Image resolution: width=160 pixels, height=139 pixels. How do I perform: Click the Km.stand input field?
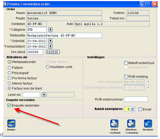coord(35,52)
